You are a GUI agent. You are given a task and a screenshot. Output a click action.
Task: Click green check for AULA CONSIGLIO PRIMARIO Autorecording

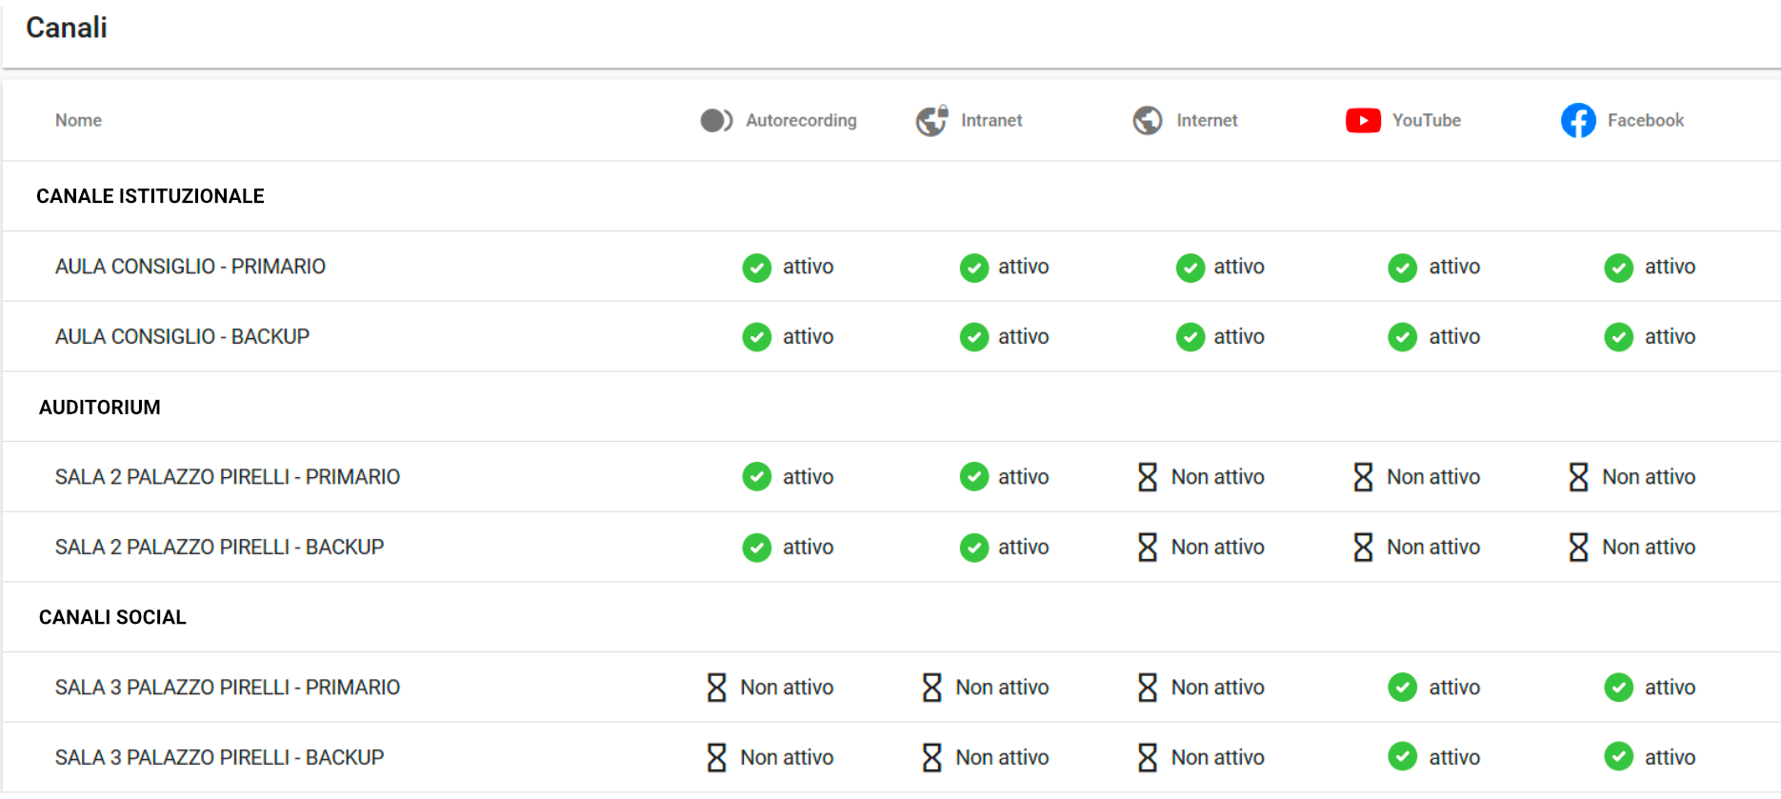(x=757, y=268)
